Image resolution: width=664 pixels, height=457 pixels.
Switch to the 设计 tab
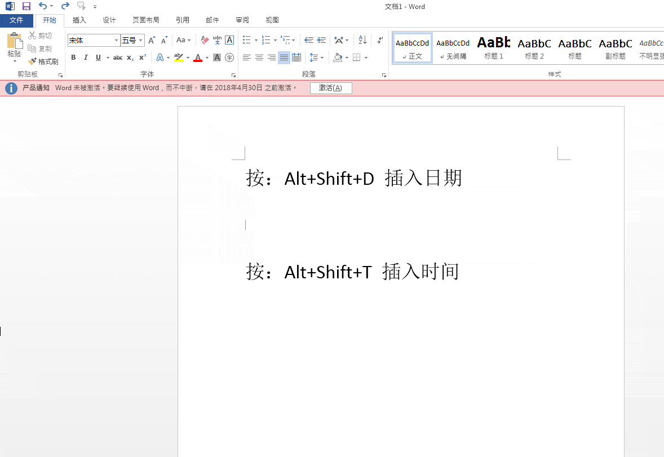[x=109, y=20]
